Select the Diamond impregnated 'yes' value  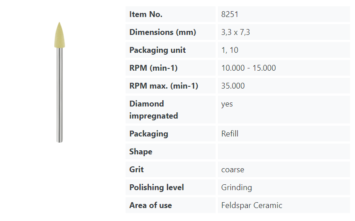tap(227, 104)
